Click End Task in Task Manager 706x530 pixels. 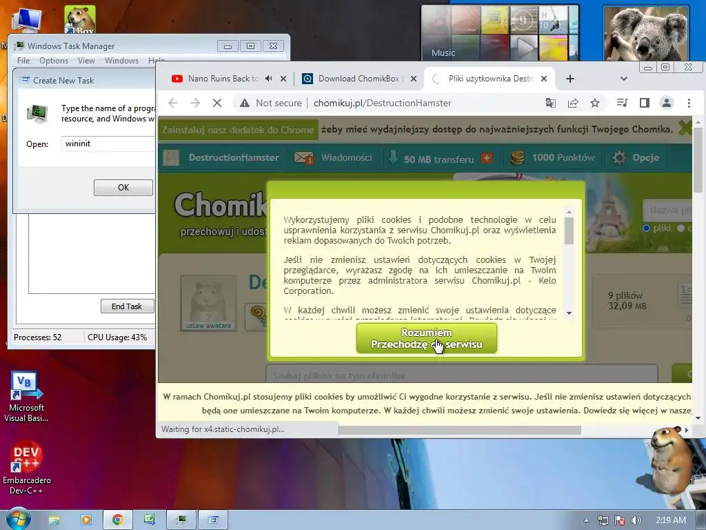coord(127,306)
